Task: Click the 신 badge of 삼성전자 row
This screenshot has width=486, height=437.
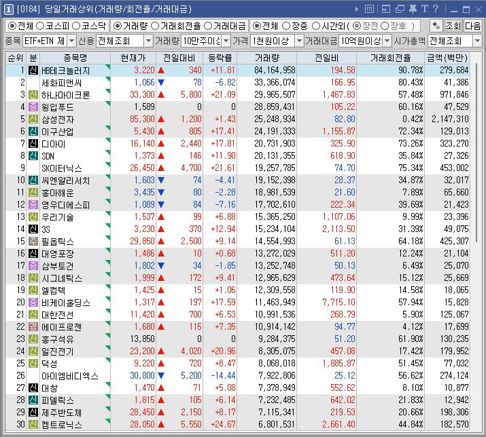Action: (x=33, y=119)
